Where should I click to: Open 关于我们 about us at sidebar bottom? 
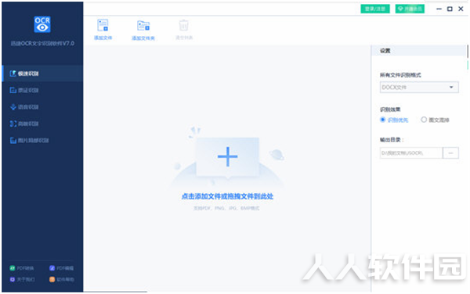pyautogui.click(x=22, y=279)
